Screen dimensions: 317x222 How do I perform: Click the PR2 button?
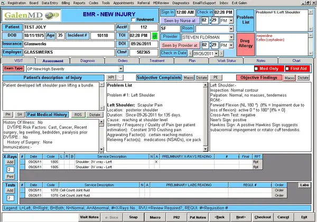(x=176, y=217)
